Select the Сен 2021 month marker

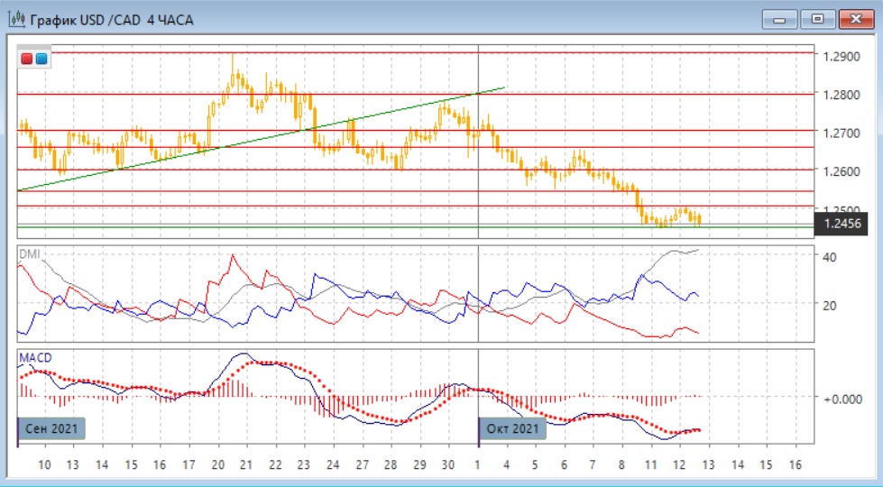52,428
